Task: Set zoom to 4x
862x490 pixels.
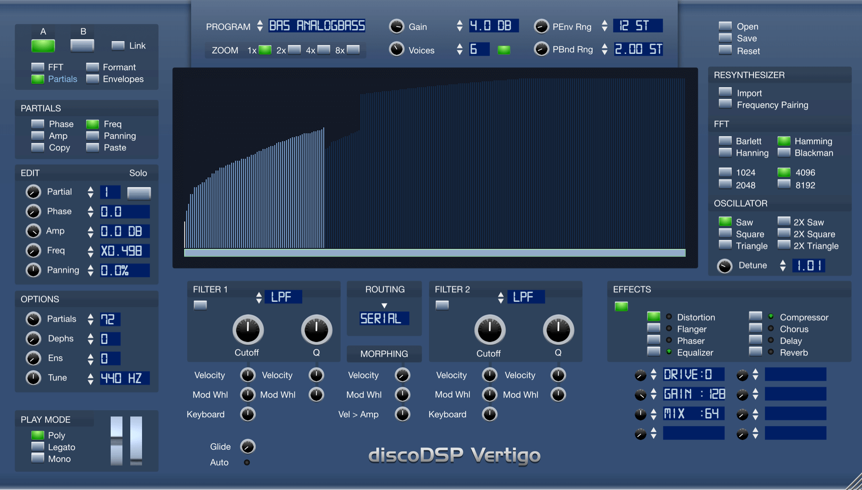Action: point(324,49)
